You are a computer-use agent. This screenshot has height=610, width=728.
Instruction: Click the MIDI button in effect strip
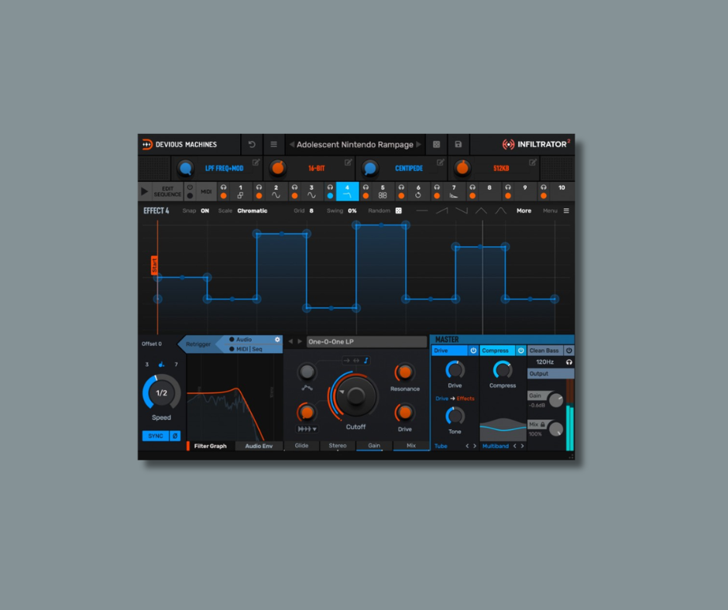point(206,191)
